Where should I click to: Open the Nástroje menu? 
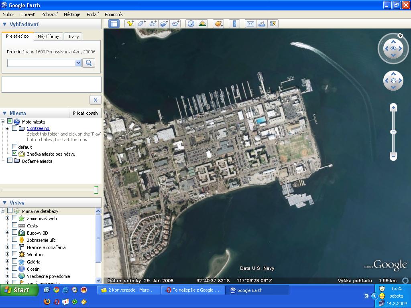[x=72, y=14]
